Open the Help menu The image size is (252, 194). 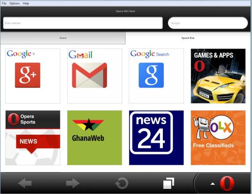pos(26,3)
